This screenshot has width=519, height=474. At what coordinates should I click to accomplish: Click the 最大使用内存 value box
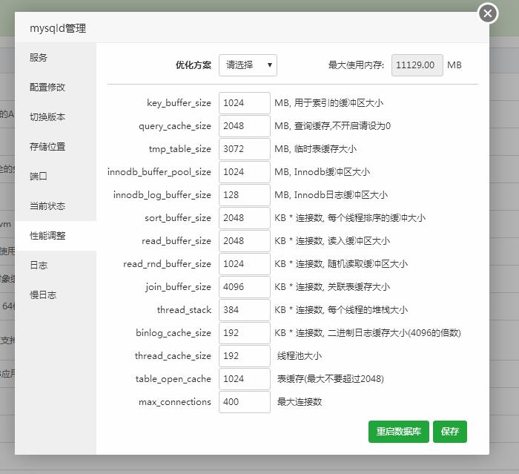tap(417, 65)
